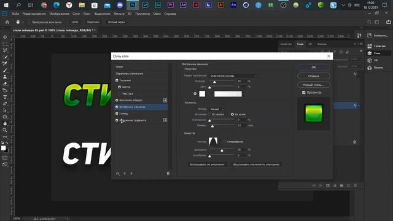Viewport: 393px width, 221px height.
Task: Open the gradient picker dropdown arrow
Action: pyautogui.click(x=244, y=94)
